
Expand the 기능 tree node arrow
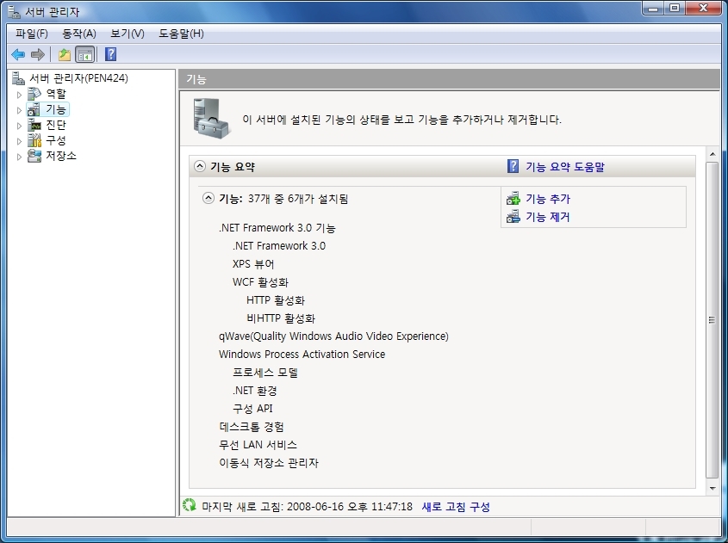point(19,110)
